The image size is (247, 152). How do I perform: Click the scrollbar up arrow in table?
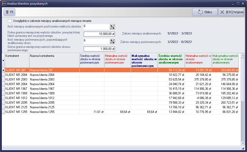(x=243, y=56)
